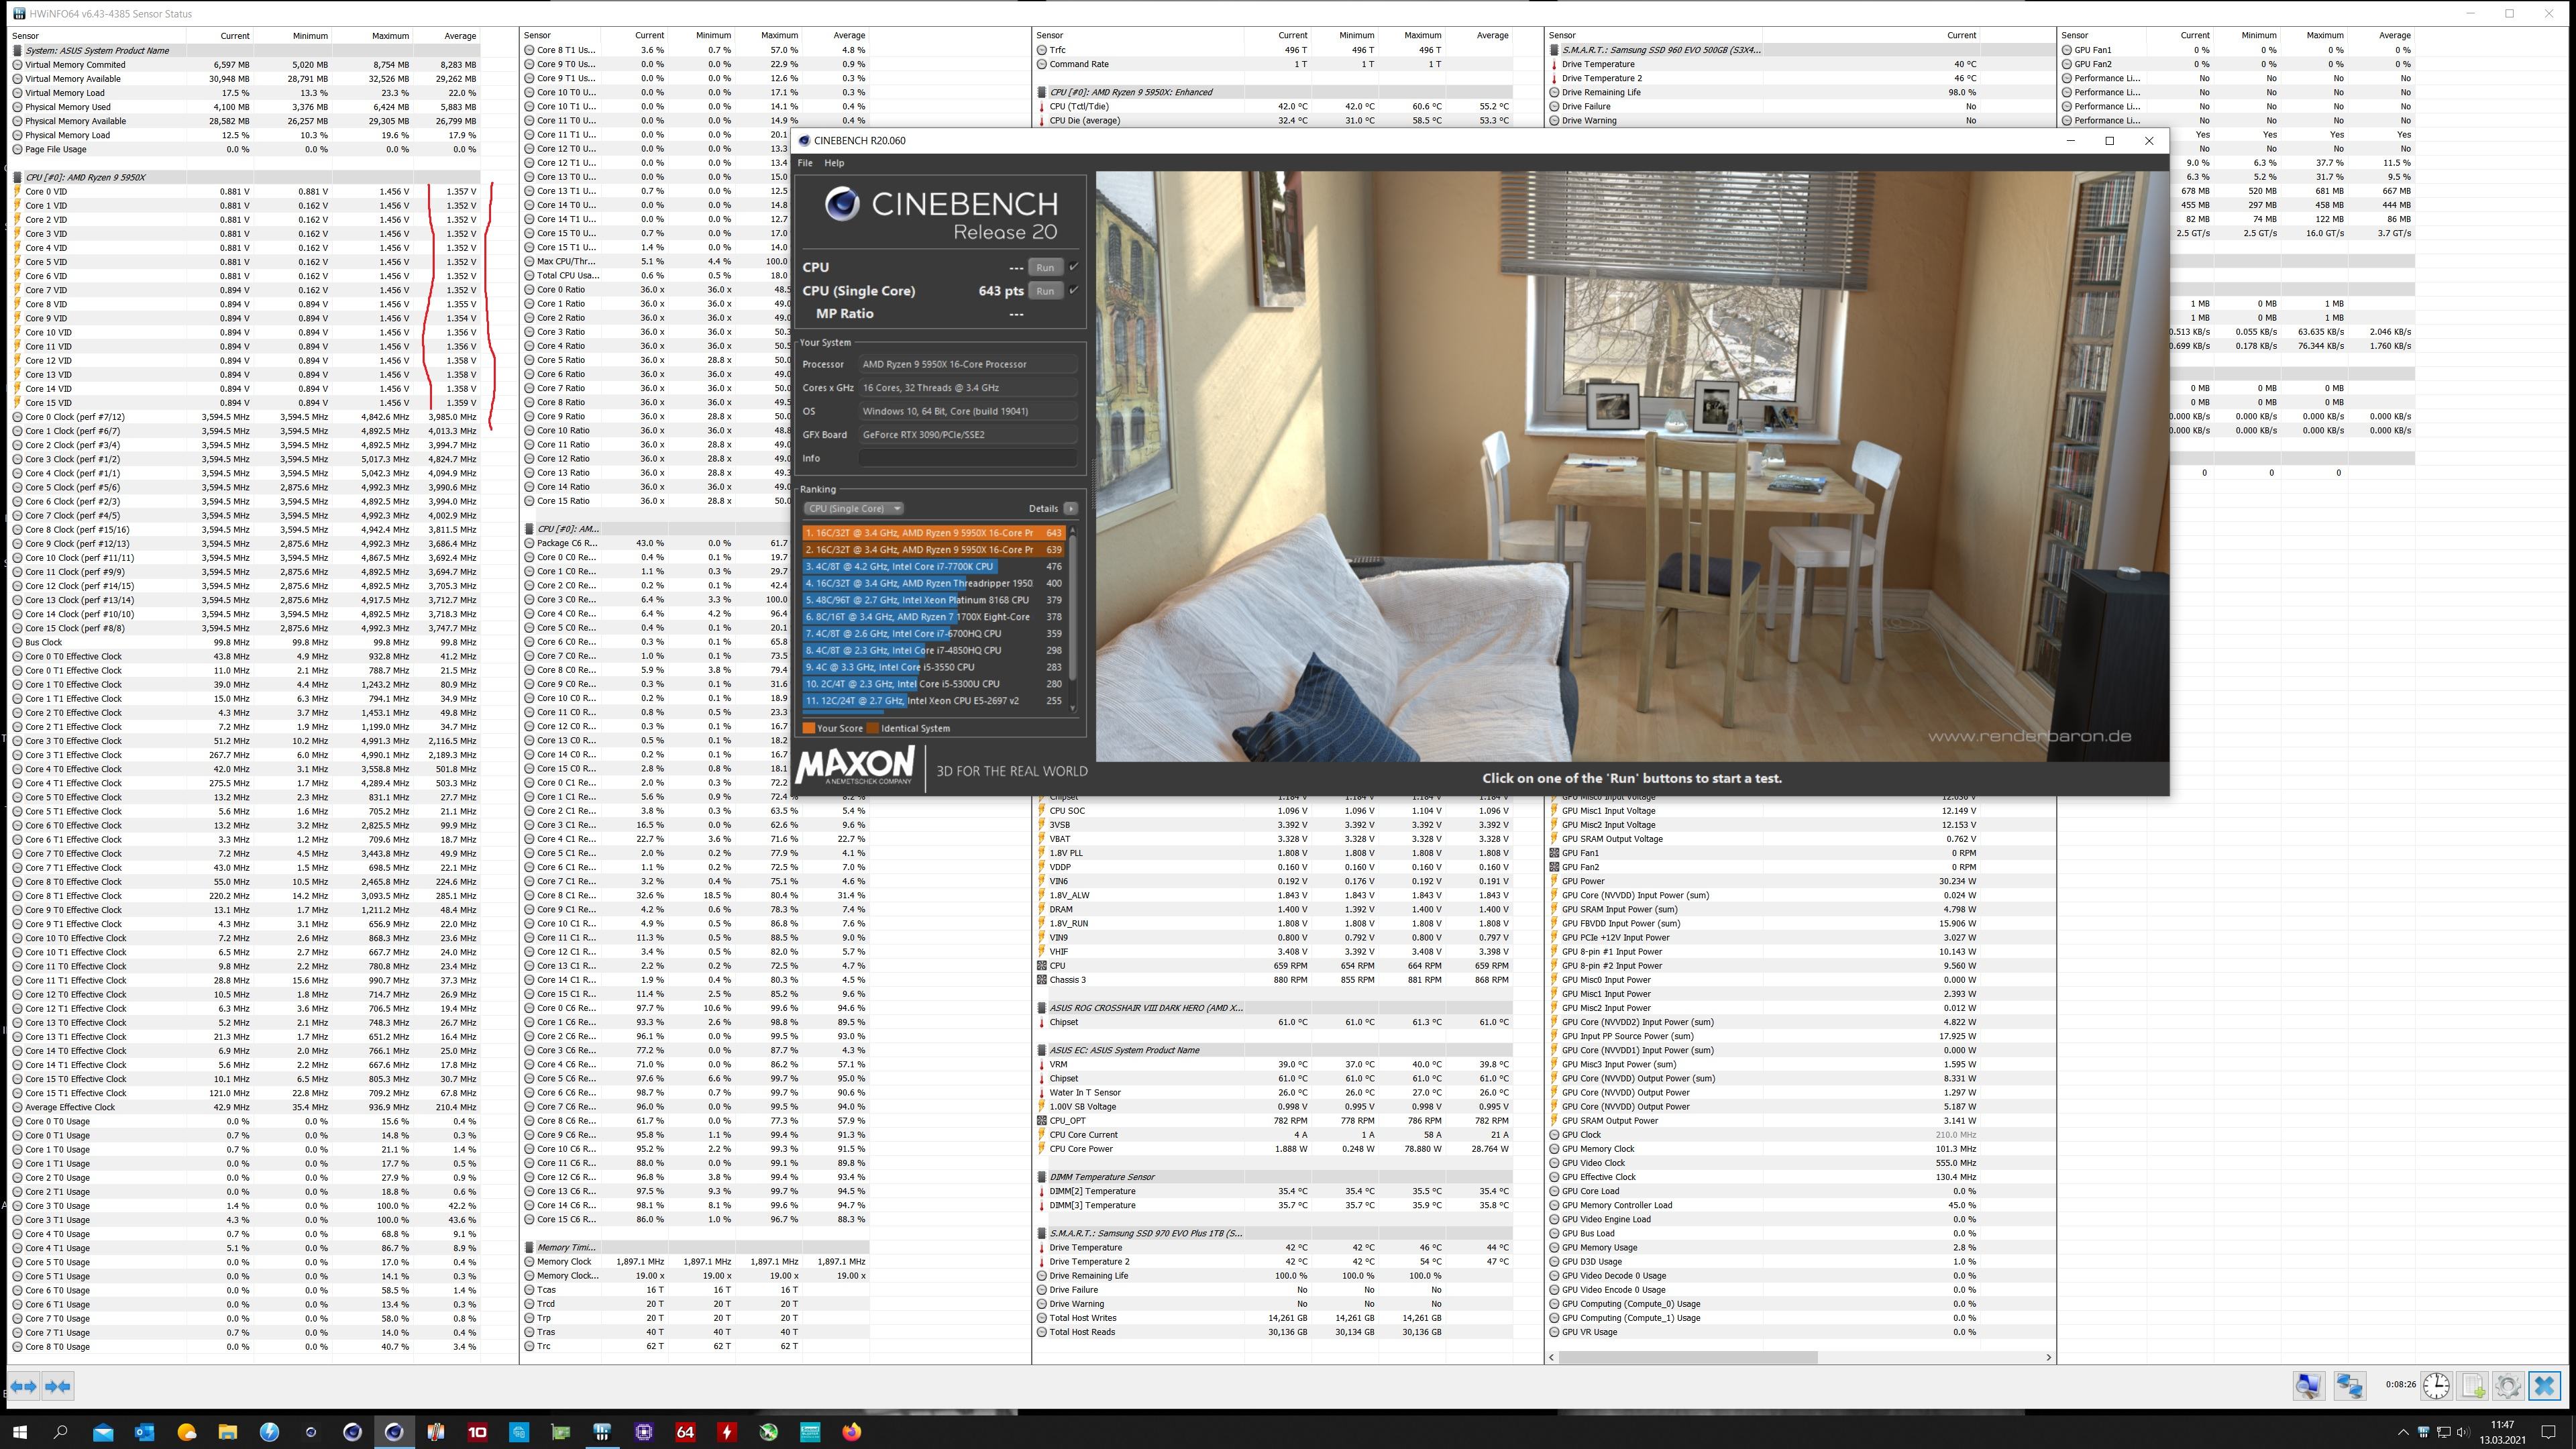Expand ranking Details arrow button
This screenshot has height=1449, width=2576.
coord(1070,508)
